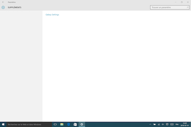The height and width of the screenshot is (127, 191).
Task: Open the Galaxy Settings link
Action: [52, 15]
